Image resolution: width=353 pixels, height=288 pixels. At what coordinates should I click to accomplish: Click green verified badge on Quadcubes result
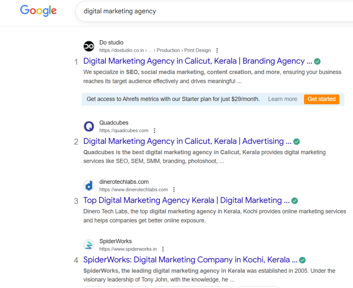pyautogui.click(x=296, y=141)
